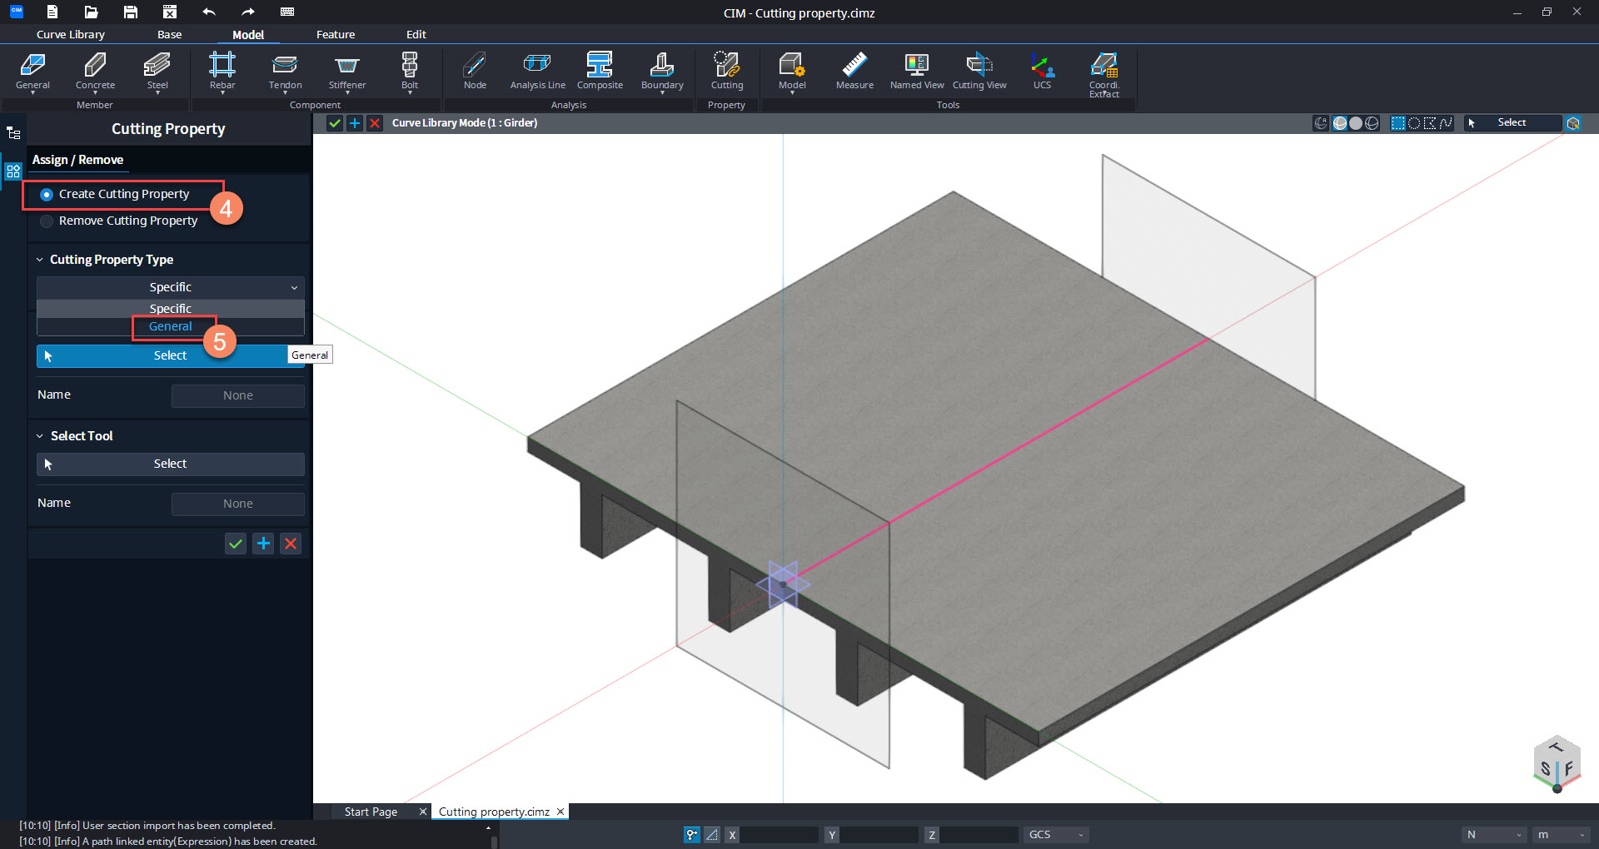Viewport: 1599px width, 849px height.
Task: Switch to the Base ribbon tab
Action: (169, 34)
